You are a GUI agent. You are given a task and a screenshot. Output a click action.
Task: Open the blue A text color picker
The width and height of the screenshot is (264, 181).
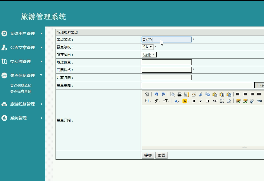click(x=177, y=101)
